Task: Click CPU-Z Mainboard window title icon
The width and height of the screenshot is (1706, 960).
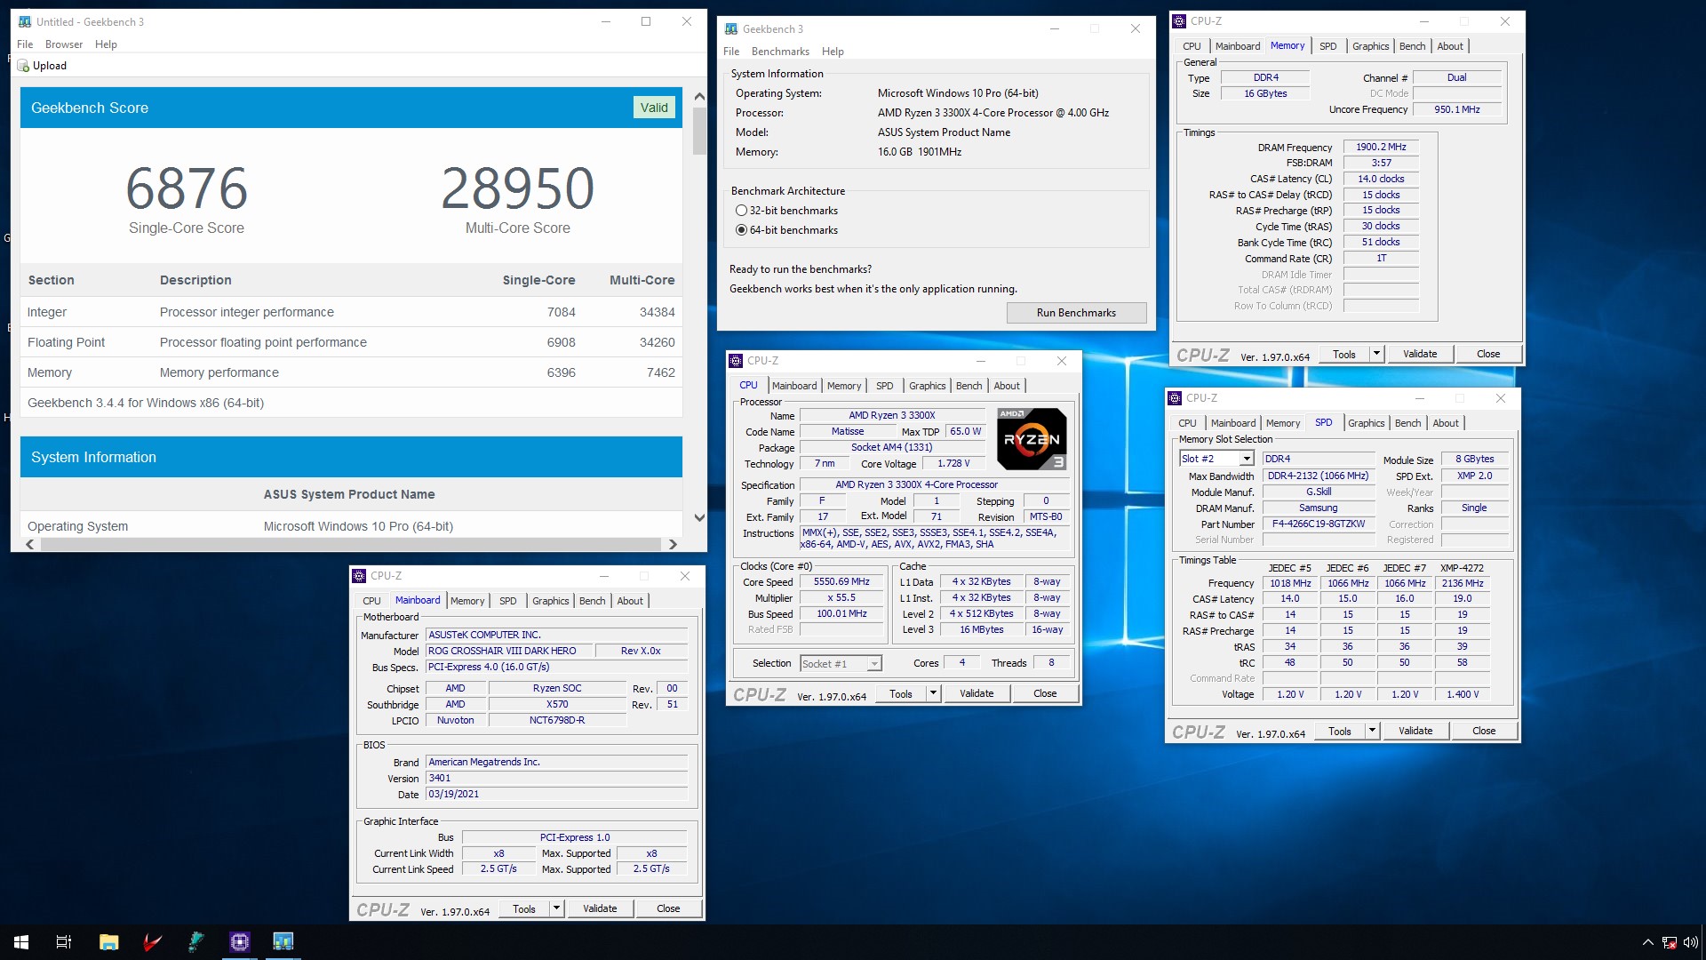Action: [x=359, y=576]
